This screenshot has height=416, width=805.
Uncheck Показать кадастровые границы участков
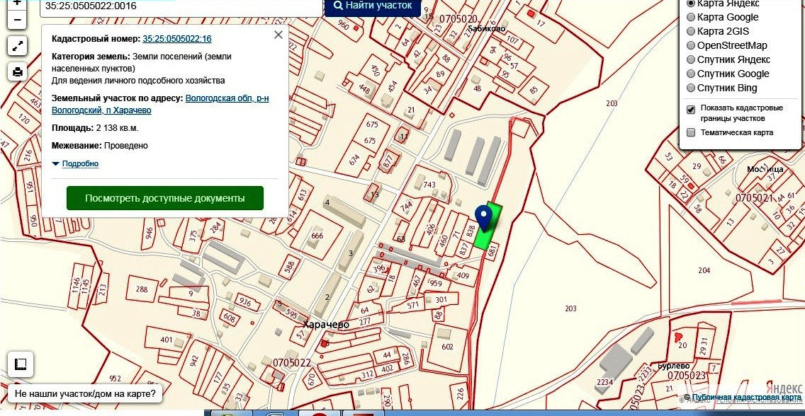[691, 109]
